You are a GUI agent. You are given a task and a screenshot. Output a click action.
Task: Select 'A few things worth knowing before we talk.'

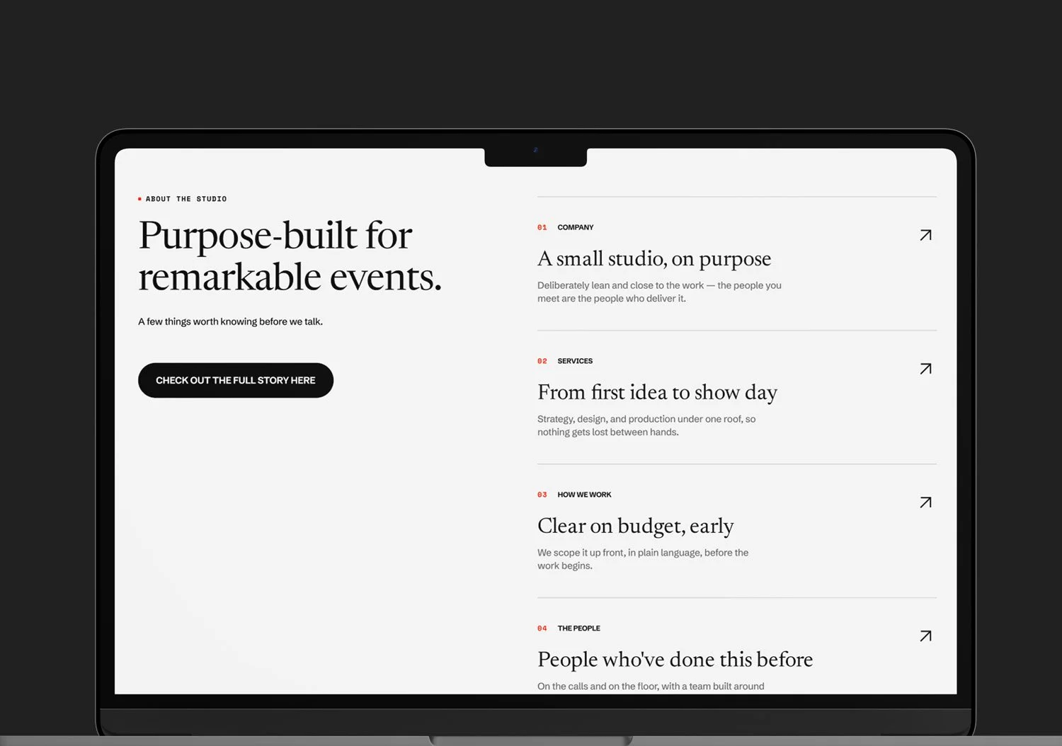point(230,321)
